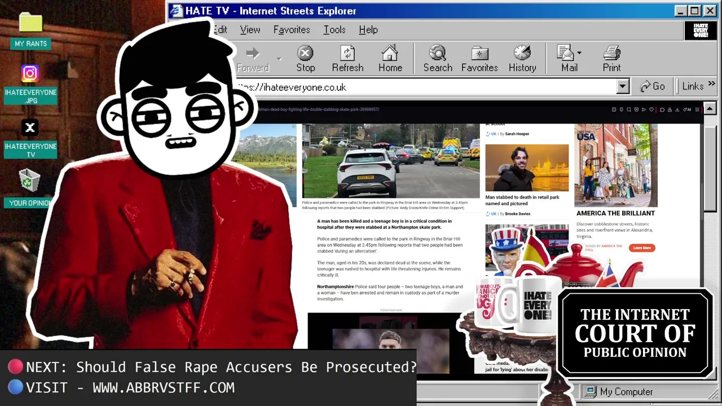Open the Help menu
Image resolution: width=722 pixels, height=406 pixels.
(x=368, y=30)
